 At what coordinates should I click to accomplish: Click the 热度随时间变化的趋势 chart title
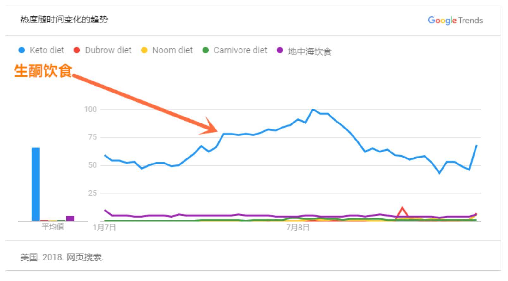(x=64, y=20)
